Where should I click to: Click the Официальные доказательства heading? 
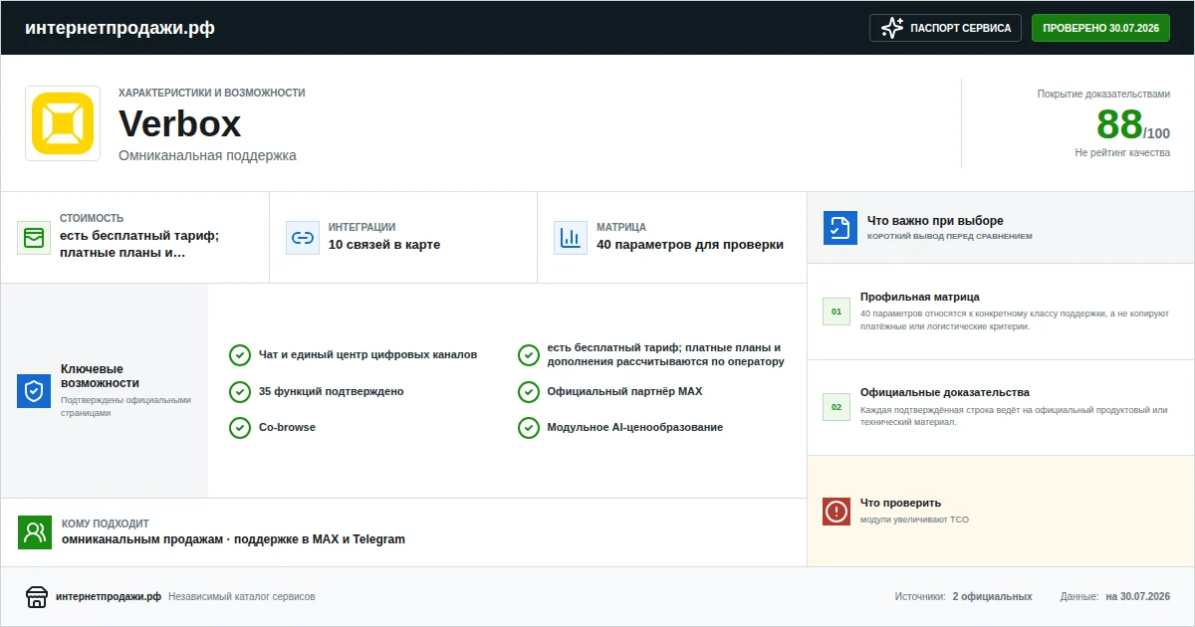click(x=945, y=392)
